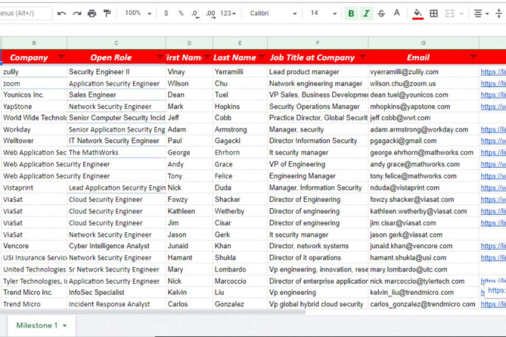Open the zoom level dropdown

[138, 13]
